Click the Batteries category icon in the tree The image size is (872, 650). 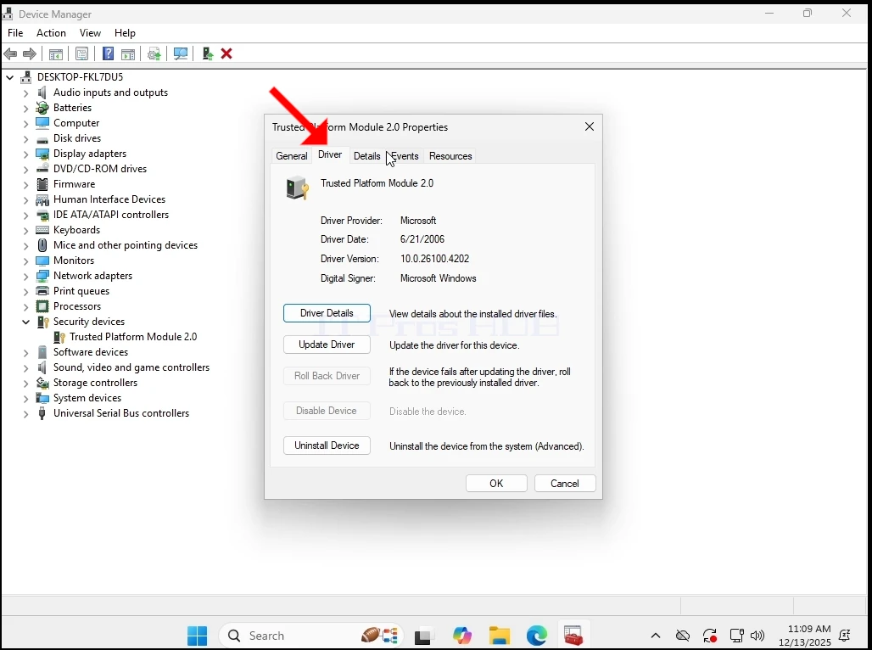(42, 108)
